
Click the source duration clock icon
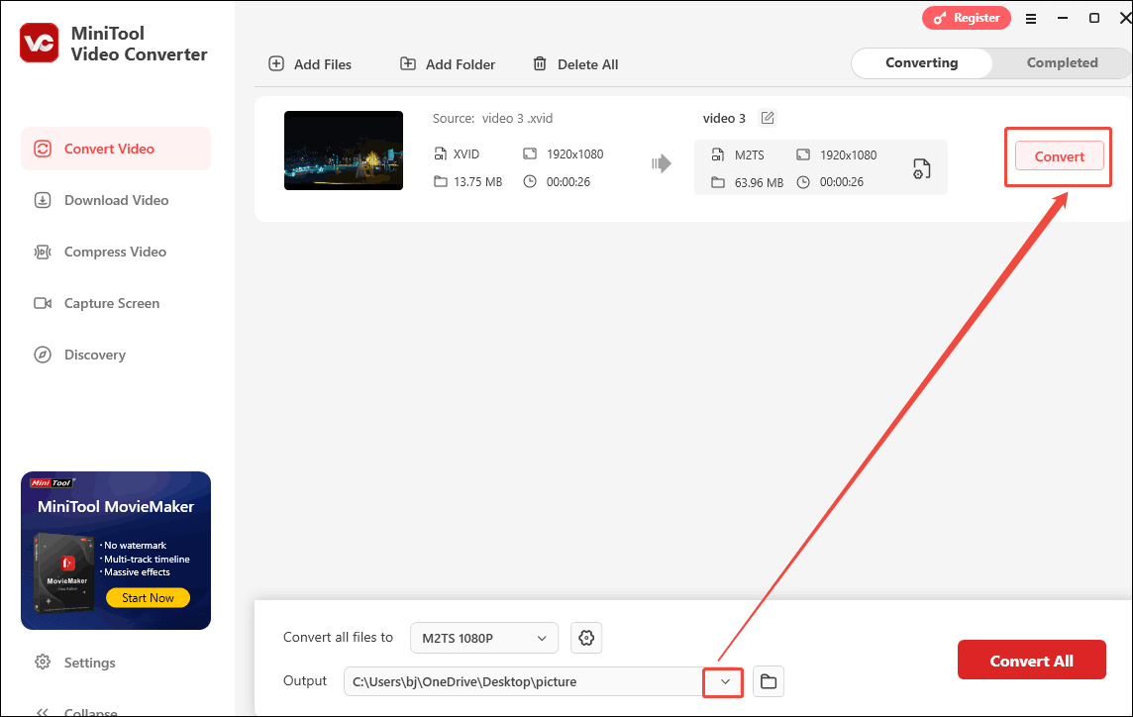[530, 181]
